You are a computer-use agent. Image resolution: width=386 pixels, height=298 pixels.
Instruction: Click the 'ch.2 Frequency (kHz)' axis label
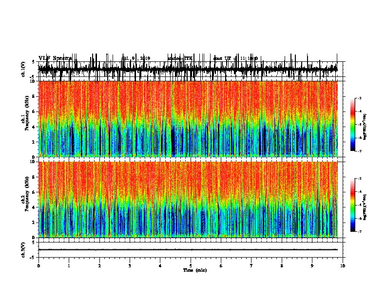click(x=25, y=194)
